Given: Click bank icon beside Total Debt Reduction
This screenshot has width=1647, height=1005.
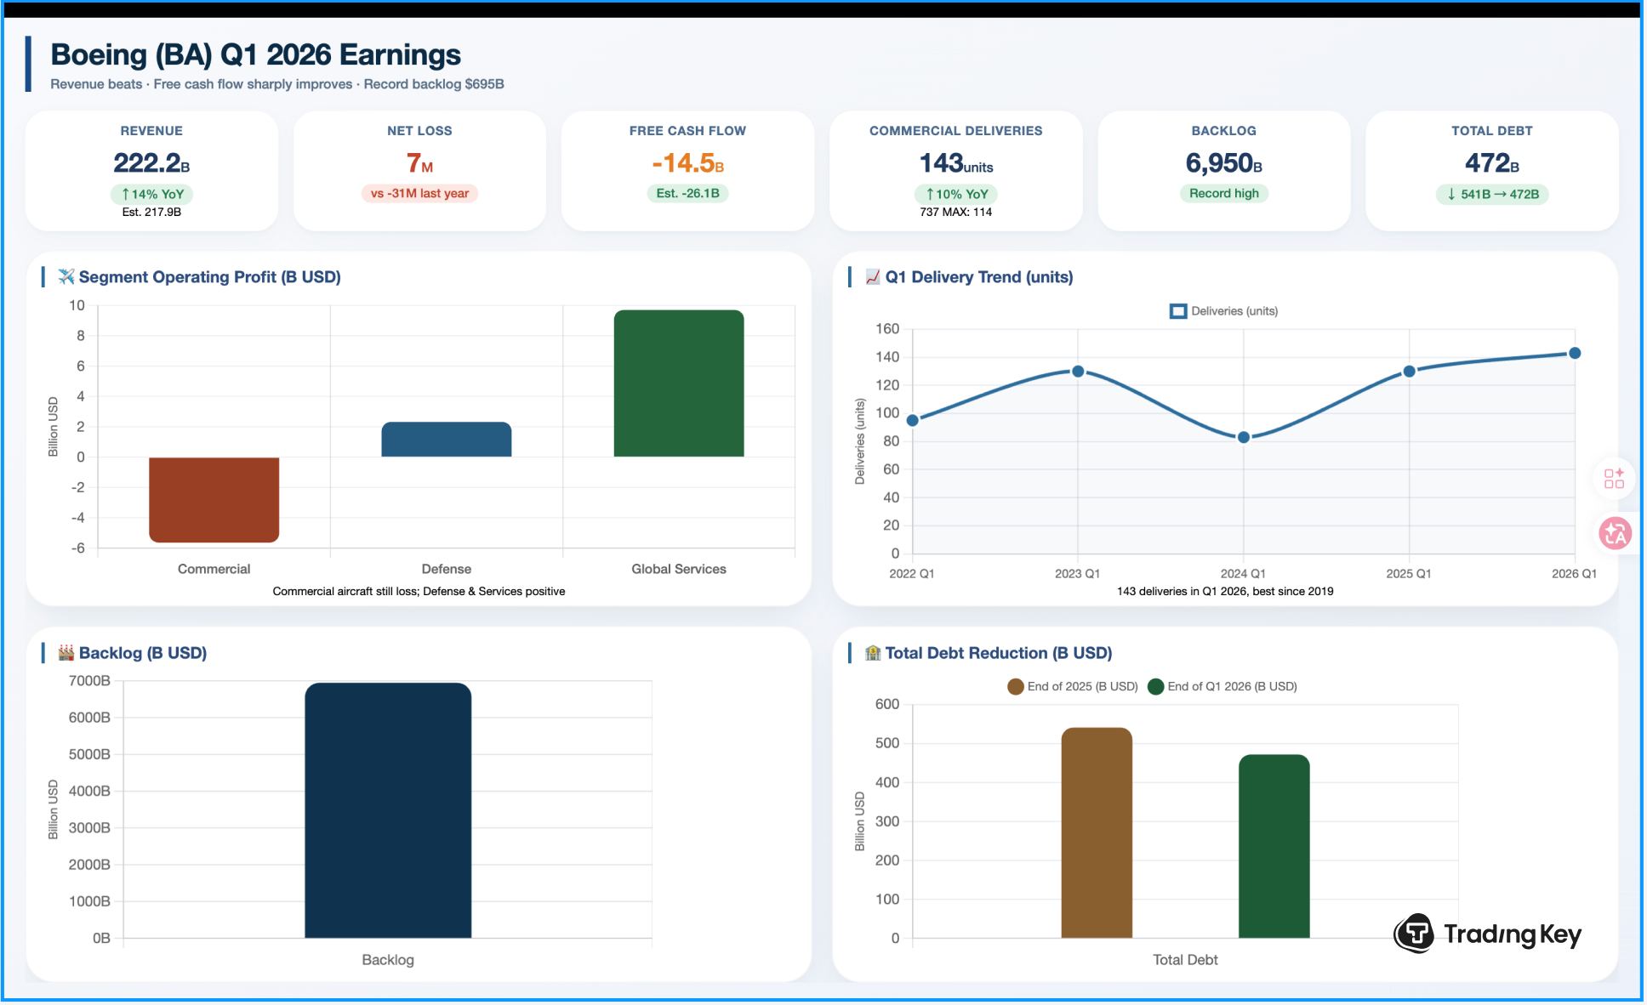Looking at the screenshot, I should click(x=872, y=653).
